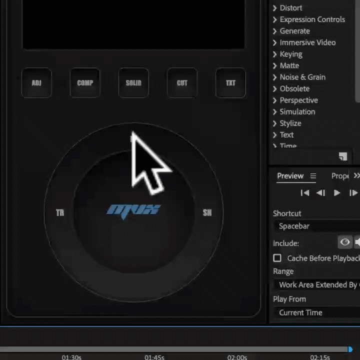Click the effects list vertical scrollbar
Image resolution: width=360 pixels, height=360 pixels.
tap(357, 50)
